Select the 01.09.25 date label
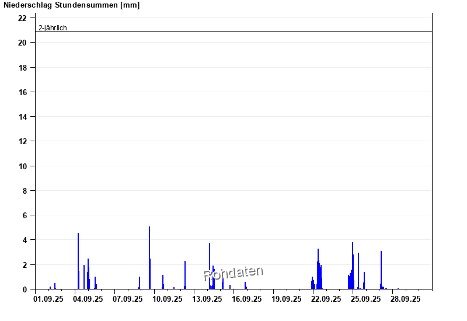The width and height of the screenshot is (467, 321). (48, 299)
